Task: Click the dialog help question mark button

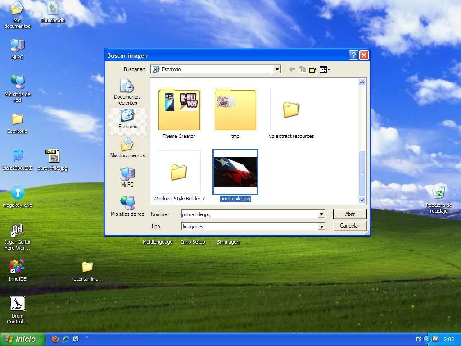Action: pyautogui.click(x=353, y=55)
